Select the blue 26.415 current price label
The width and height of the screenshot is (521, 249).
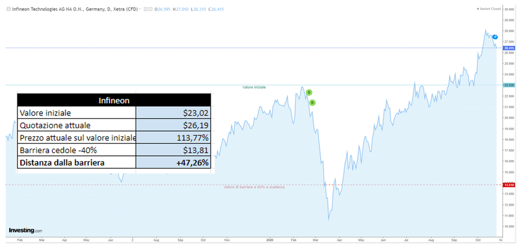click(509, 48)
